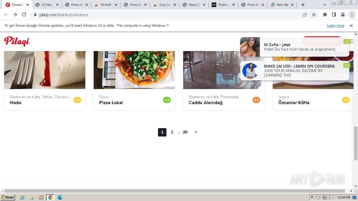Image resolution: width=358 pixels, height=201 pixels.
Task: Launch Internet Explorer from taskbar
Action: tap(22, 197)
